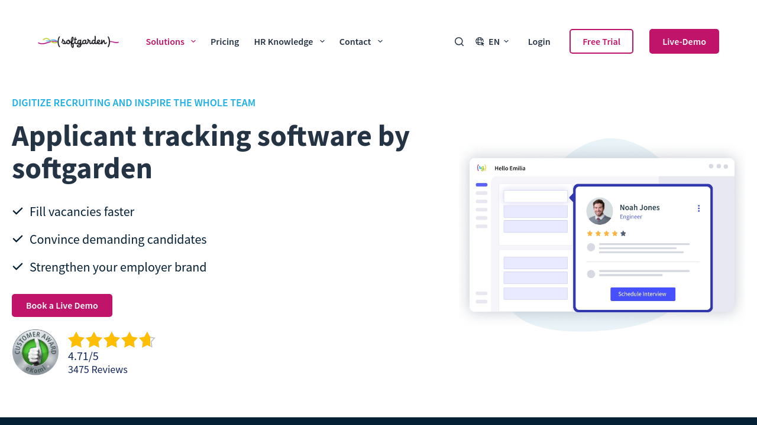Expand the Contact menu chevron

[x=380, y=41]
